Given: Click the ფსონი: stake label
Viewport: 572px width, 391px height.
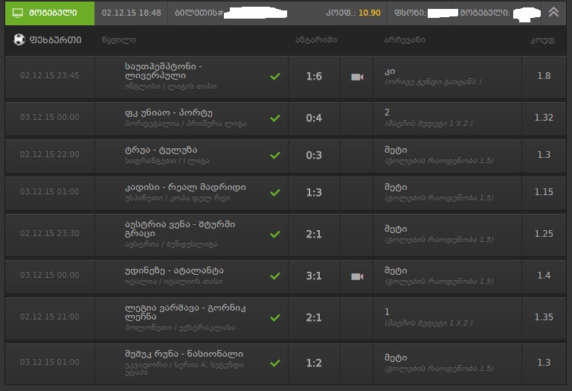Looking at the screenshot, I should [410, 13].
